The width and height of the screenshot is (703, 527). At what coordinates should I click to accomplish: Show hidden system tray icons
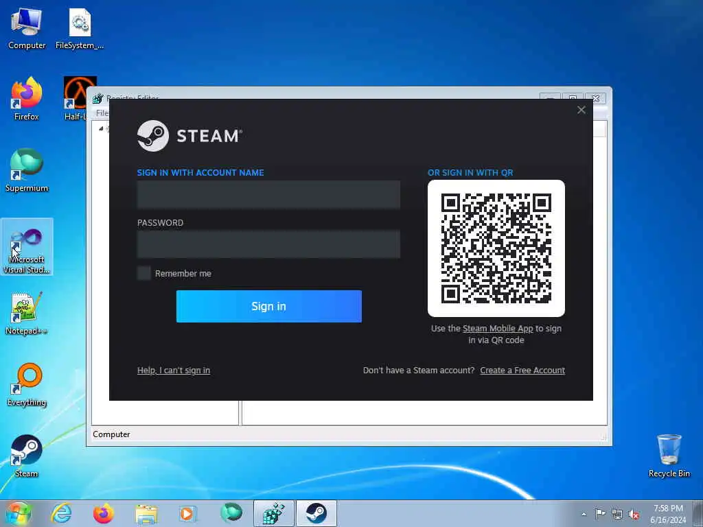[x=584, y=514]
